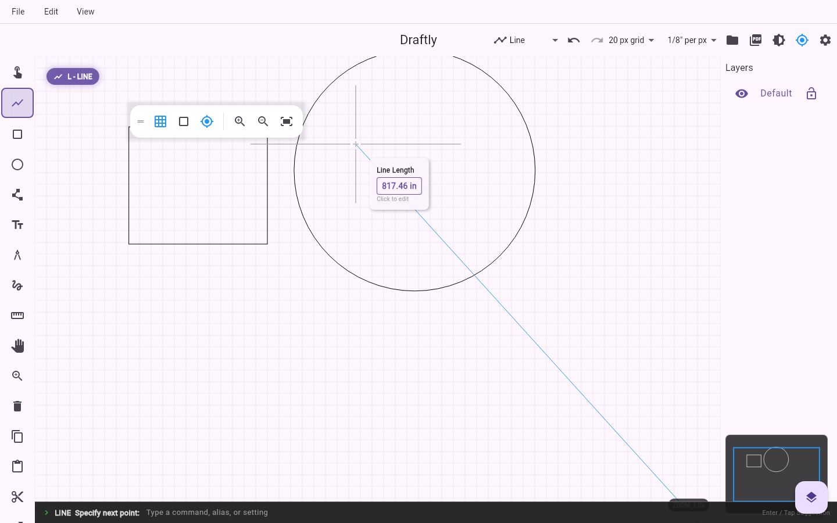Click the Undo arrow
The width and height of the screenshot is (837, 523).
coord(574,40)
